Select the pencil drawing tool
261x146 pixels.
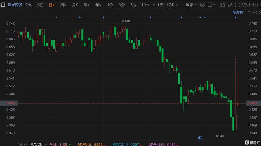(230, 5)
